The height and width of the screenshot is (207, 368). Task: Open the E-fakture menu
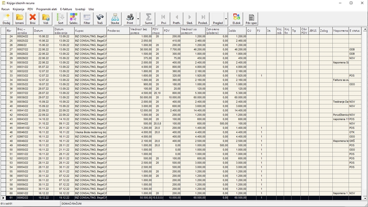[x=66, y=9]
